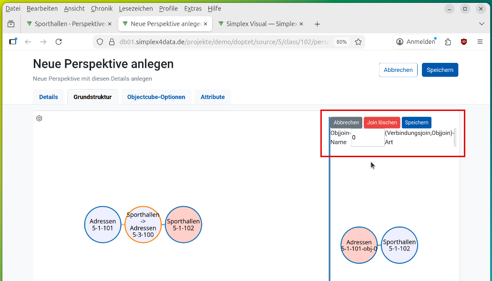Open the join Art dropdown selector
The image size is (492, 281).
click(455, 137)
